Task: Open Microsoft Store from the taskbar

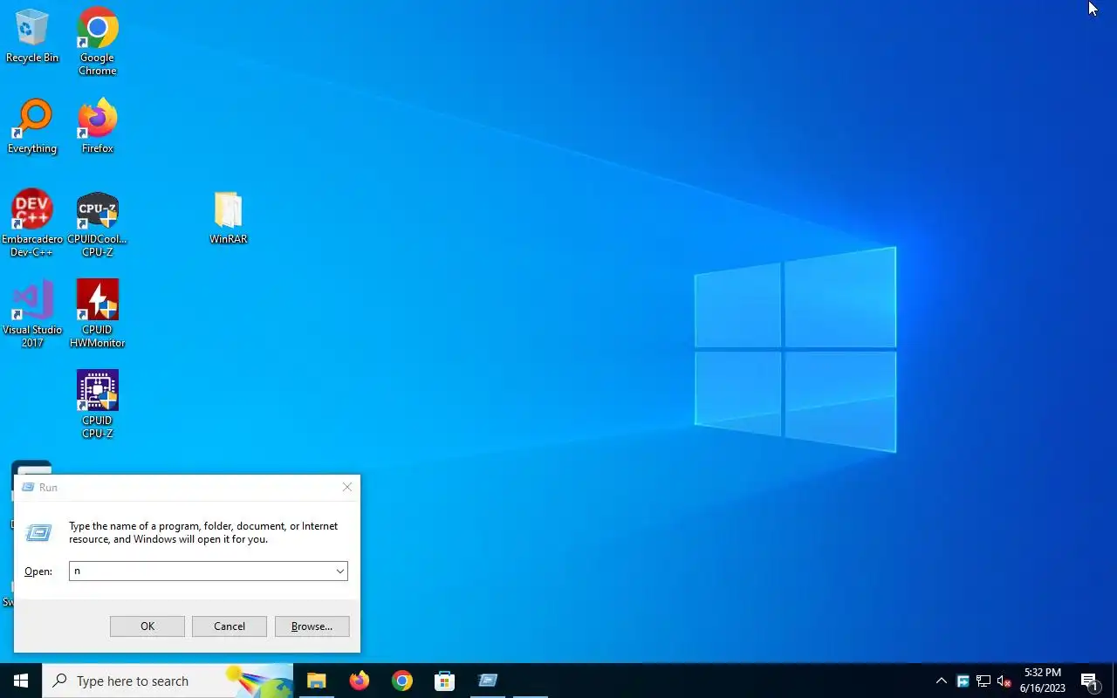Action: 444,681
